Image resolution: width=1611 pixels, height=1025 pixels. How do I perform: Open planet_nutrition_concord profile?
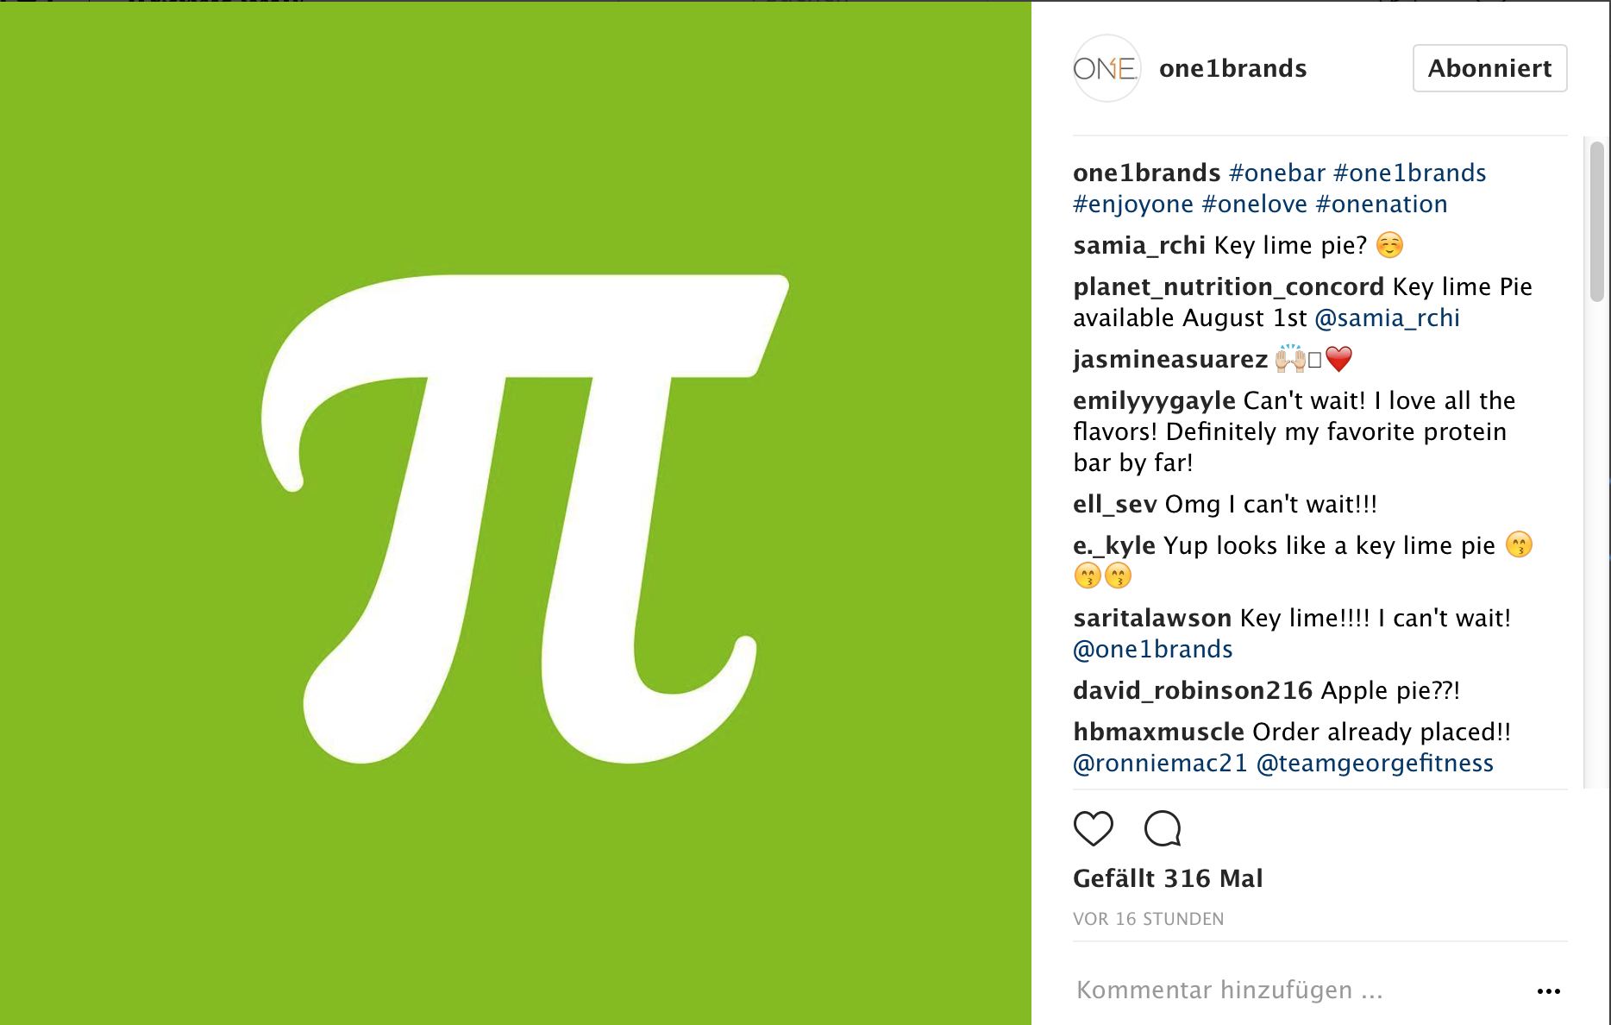[x=1228, y=286]
